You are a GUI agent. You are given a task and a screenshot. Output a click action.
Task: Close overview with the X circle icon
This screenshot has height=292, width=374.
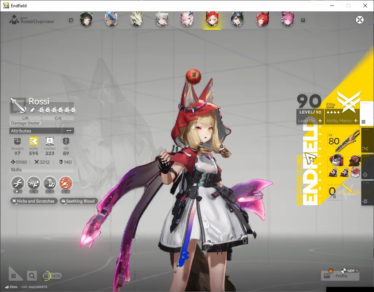point(360,20)
